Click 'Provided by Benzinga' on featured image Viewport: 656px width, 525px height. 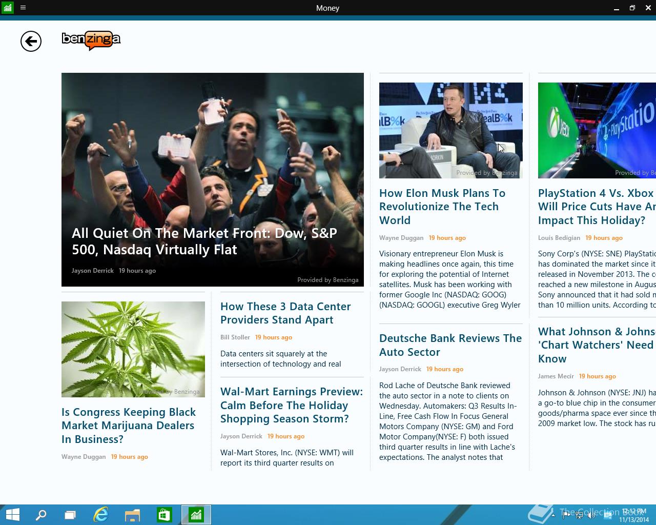point(328,280)
